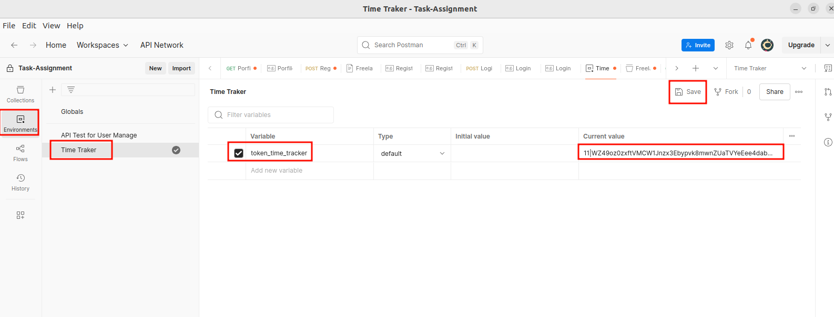Click the Upgrade button
Viewport: 834px width, 317px height.
tap(801, 45)
